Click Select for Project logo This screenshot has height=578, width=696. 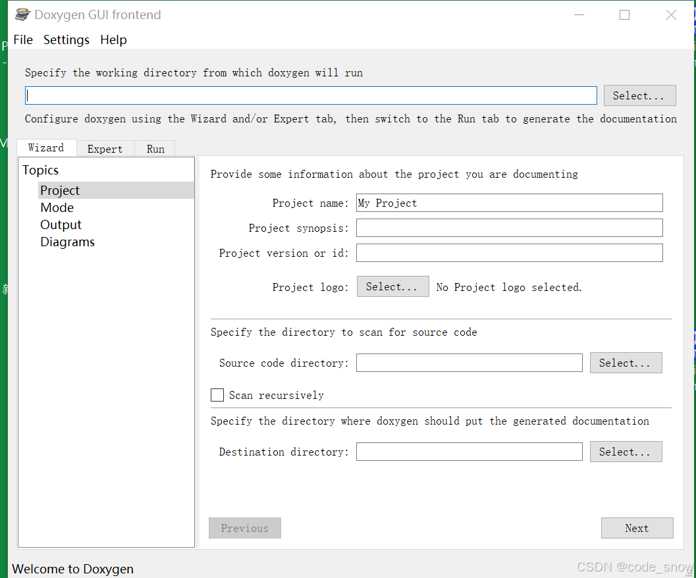(x=393, y=286)
